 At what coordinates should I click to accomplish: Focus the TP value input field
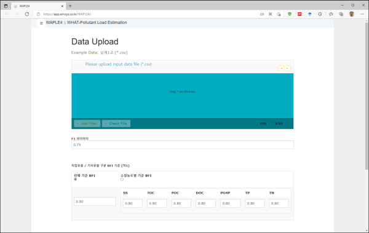255,203
